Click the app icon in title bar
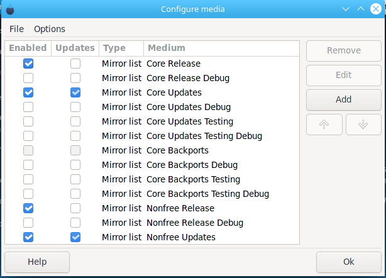 click(10, 9)
